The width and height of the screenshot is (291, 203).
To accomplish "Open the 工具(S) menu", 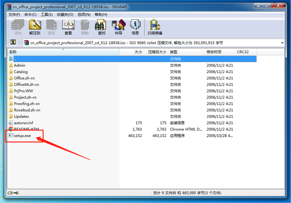I will 46,15.
